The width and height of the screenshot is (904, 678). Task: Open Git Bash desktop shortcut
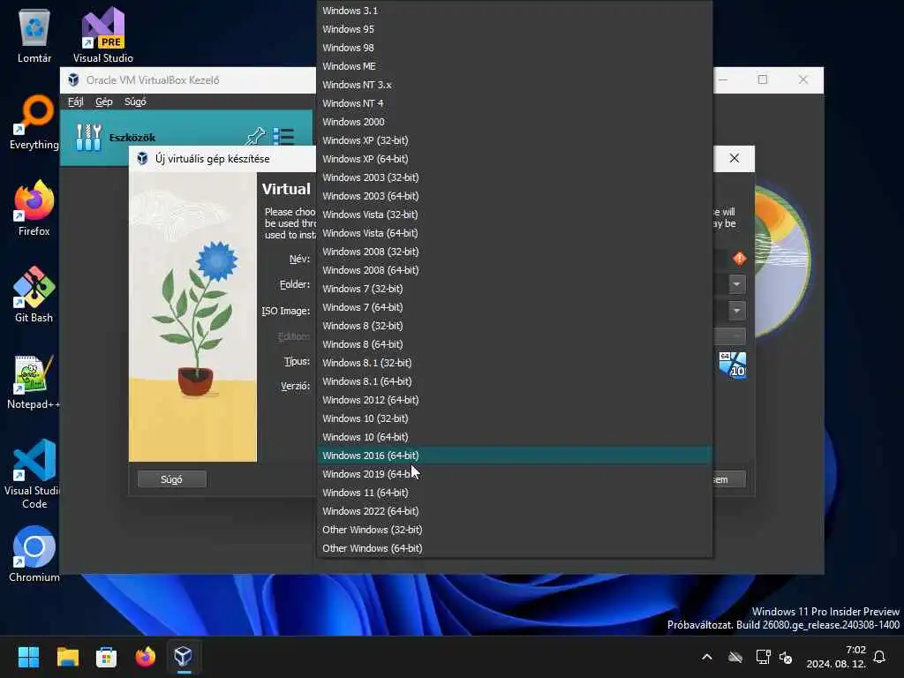pos(34,295)
